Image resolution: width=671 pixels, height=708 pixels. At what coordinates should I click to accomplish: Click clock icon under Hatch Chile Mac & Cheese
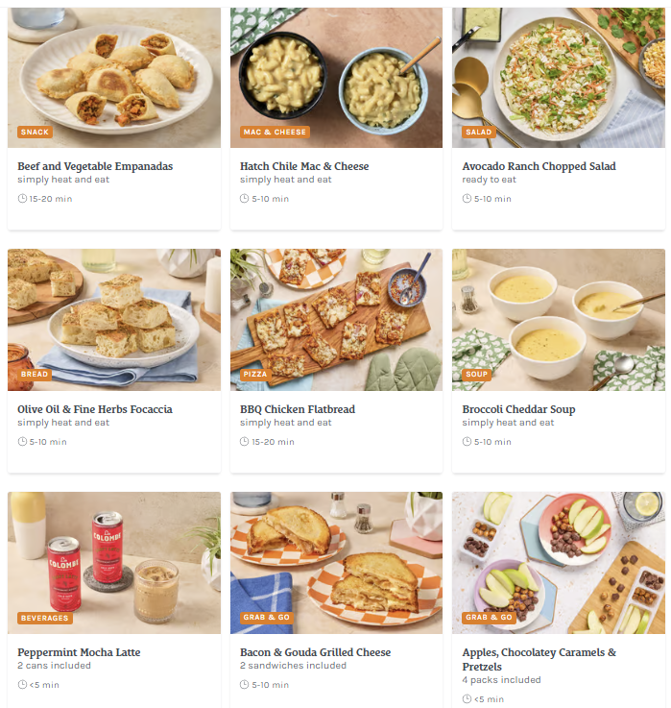click(244, 198)
